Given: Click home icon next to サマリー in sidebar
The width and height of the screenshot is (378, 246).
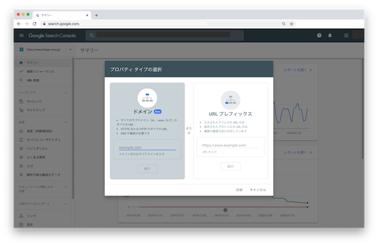Looking at the screenshot, I should pyautogui.click(x=21, y=62).
